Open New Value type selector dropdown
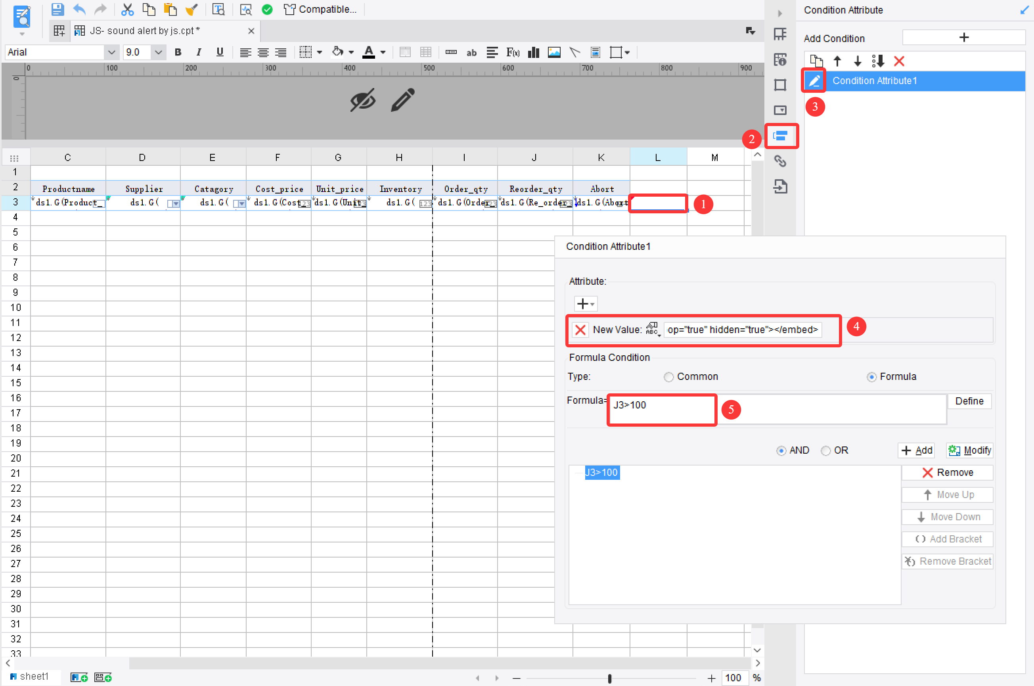Viewport: 1034px width, 686px height. click(652, 329)
